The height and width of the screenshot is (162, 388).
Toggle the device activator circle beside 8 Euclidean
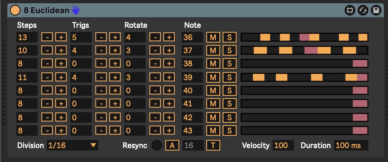point(15,10)
